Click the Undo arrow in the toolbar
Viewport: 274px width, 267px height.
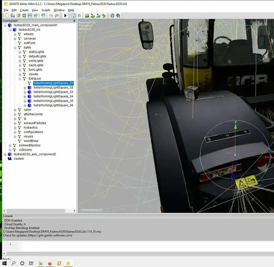tap(51, 16)
